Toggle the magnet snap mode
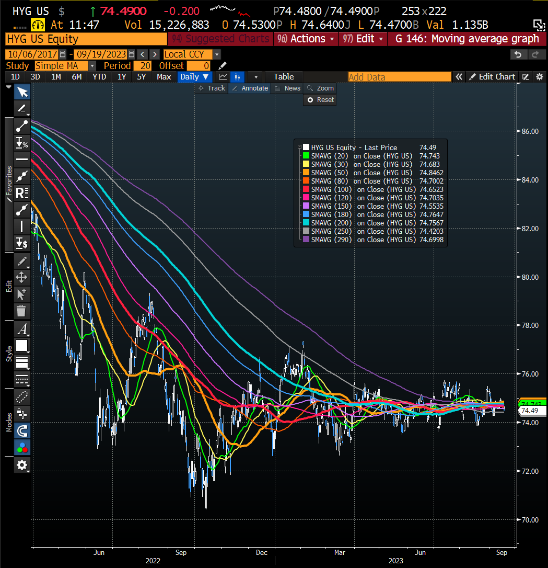Viewport: 548px width, 568px height. 22,431
